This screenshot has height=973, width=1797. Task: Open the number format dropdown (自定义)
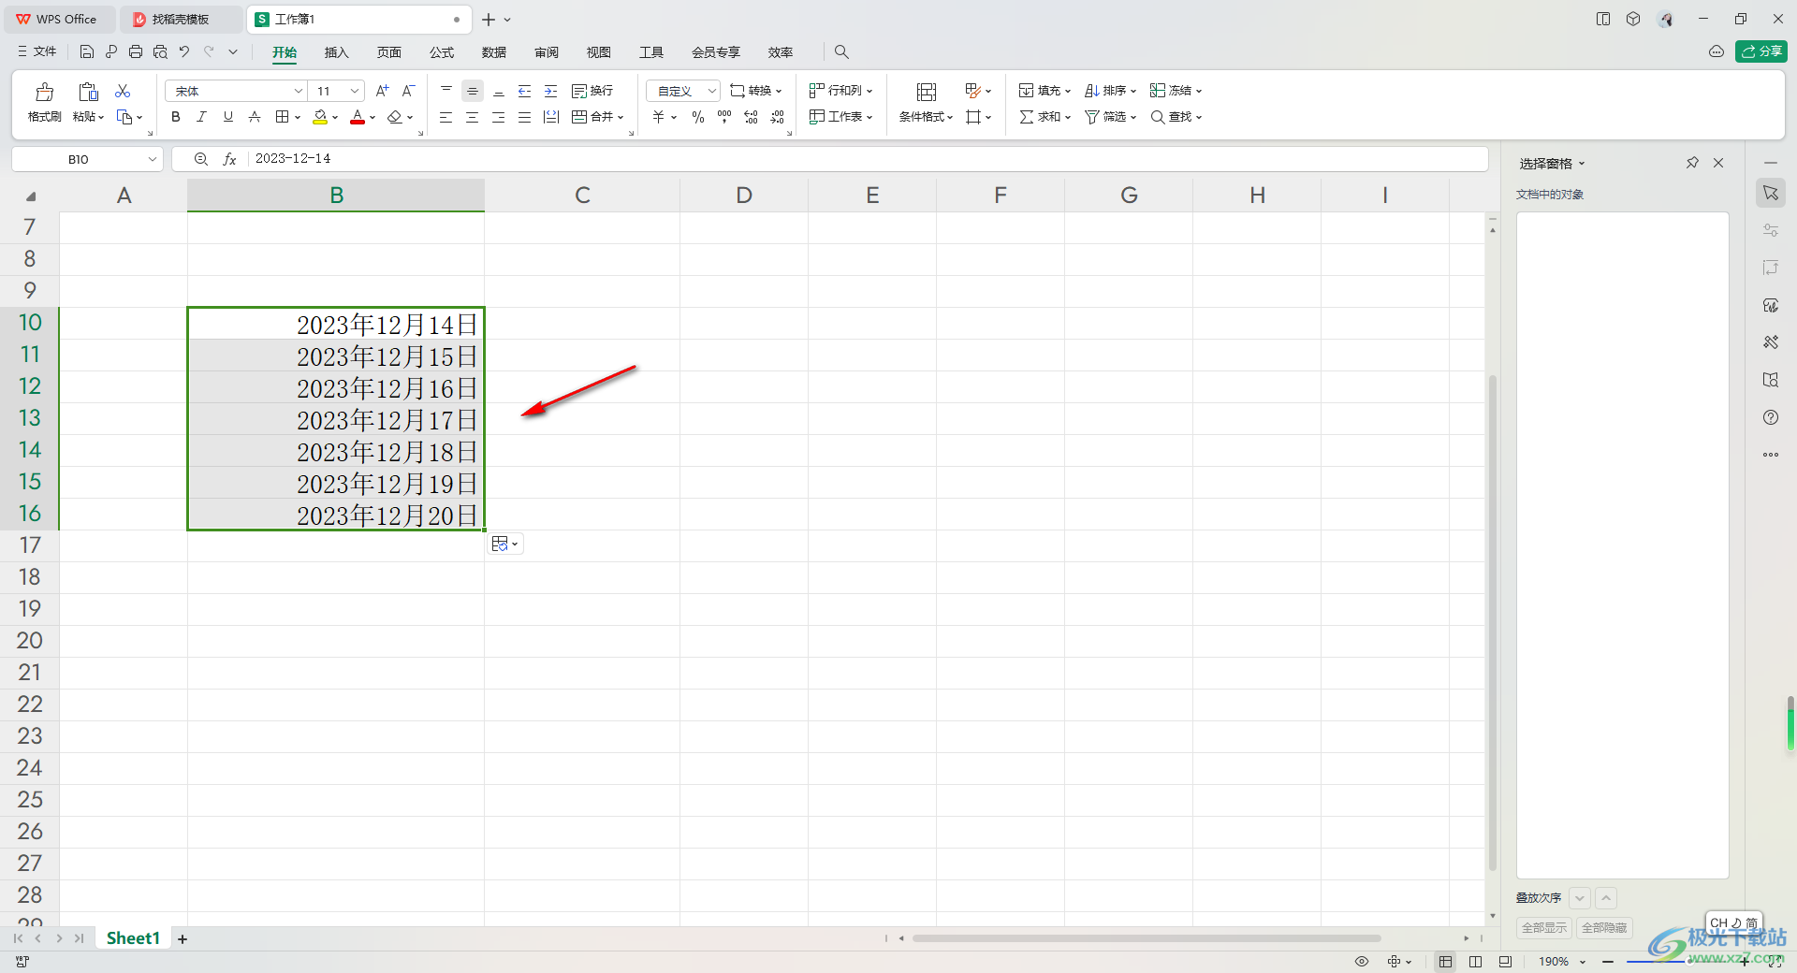(712, 91)
